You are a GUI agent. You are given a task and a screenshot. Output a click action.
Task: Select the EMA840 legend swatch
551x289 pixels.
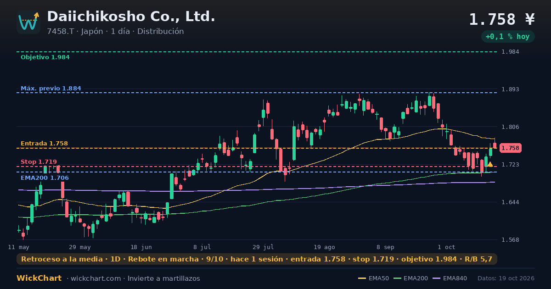pos(436,278)
